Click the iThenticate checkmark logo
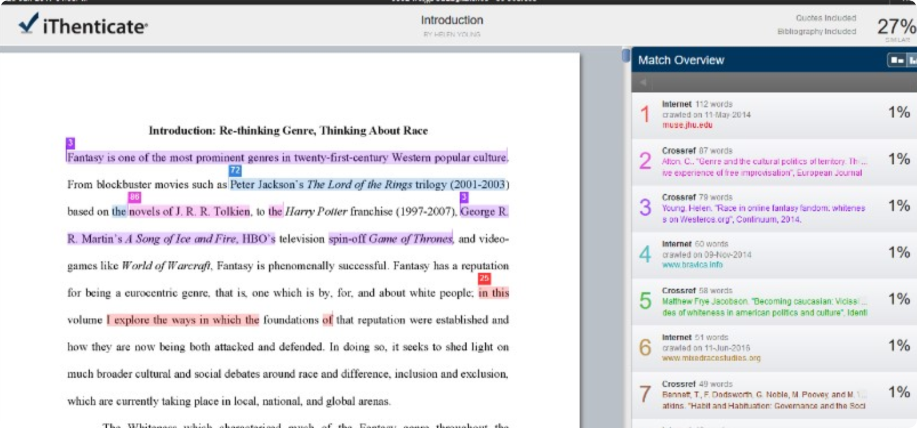Screen dimensions: 917x428 click(29, 23)
